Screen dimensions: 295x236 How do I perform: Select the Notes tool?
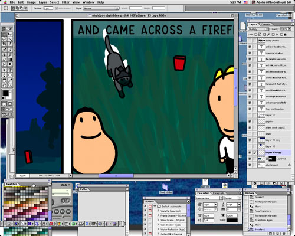(x=4, y=80)
